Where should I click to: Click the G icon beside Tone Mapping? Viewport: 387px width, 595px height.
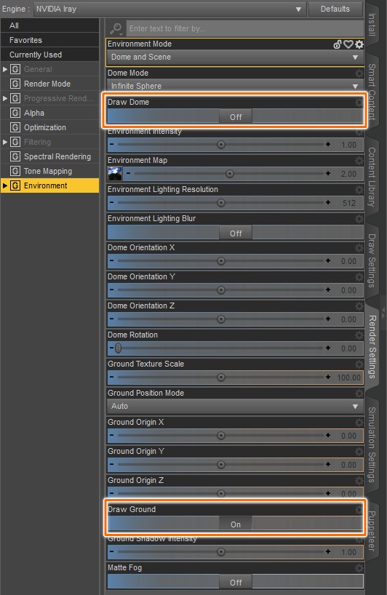15,171
